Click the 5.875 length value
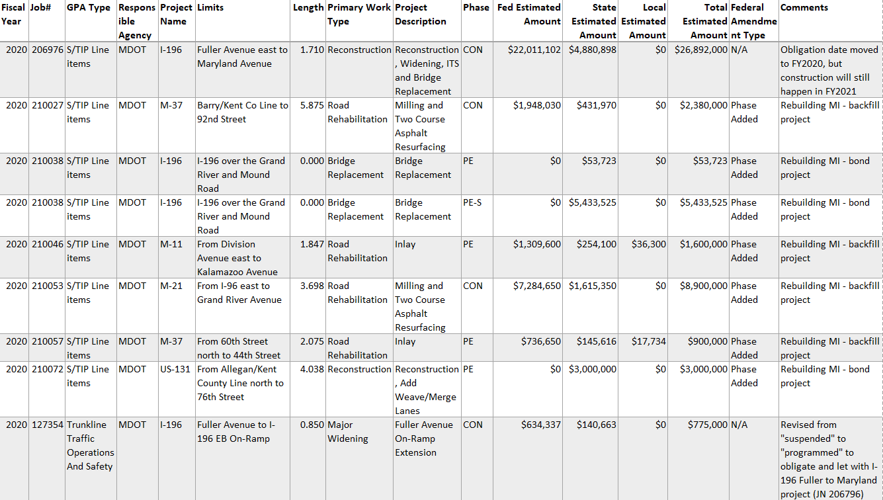This screenshot has width=883, height=500. [x=312, y=105]
